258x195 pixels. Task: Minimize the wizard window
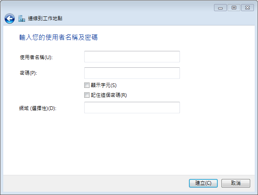click(220, 8)
